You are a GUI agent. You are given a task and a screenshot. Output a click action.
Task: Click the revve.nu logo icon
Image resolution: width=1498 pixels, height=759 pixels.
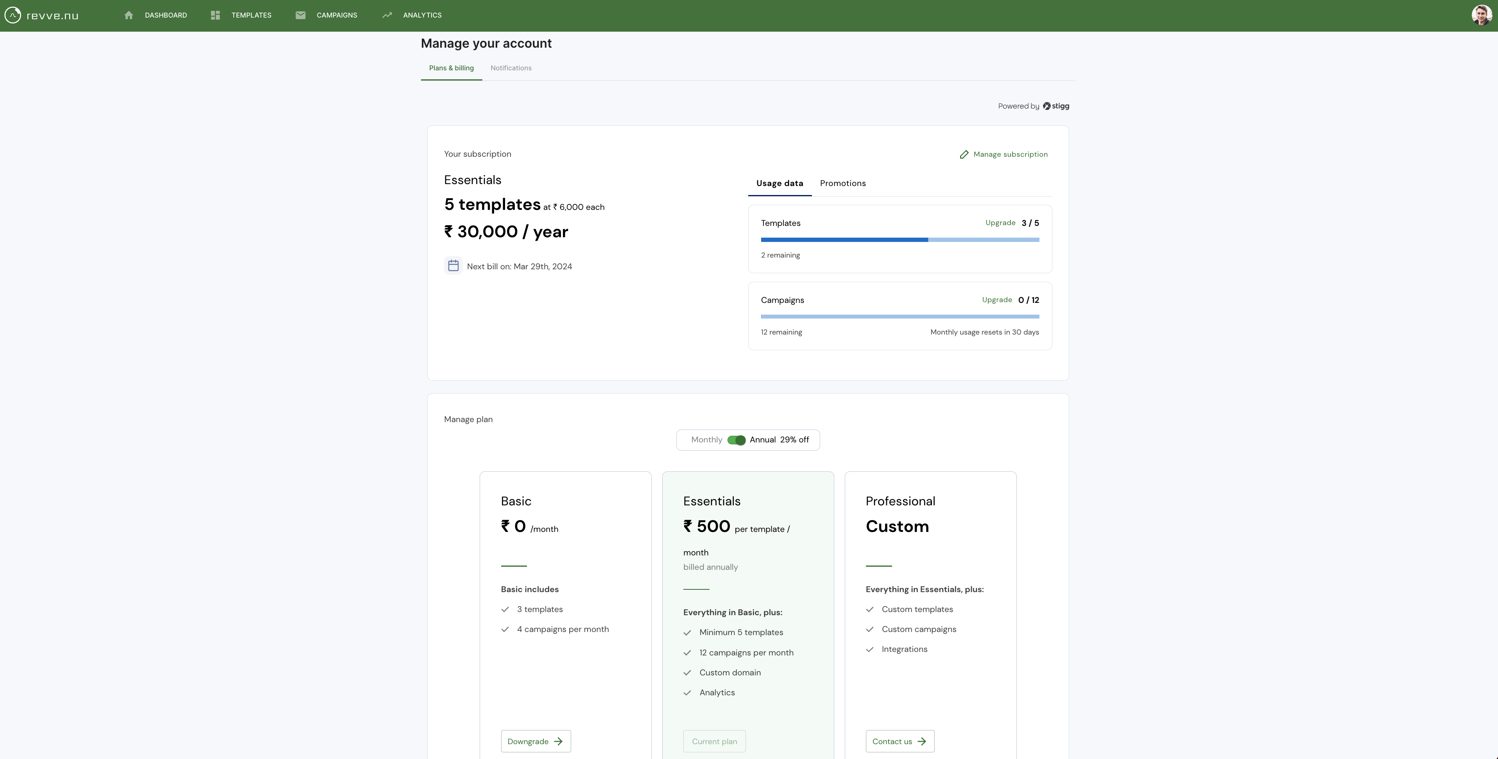(13, 15)
